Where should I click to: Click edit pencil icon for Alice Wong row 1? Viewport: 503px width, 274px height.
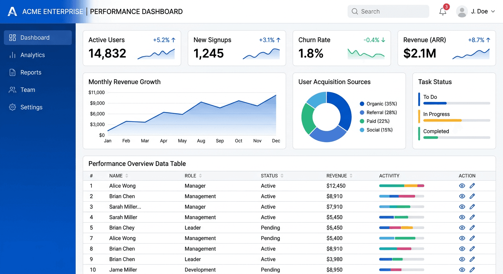coord(472,186)
